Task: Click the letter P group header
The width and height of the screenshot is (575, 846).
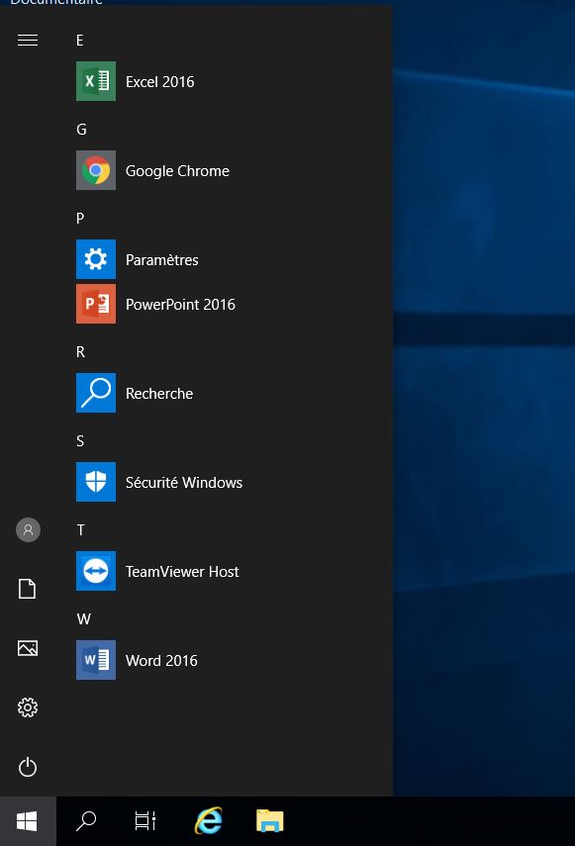Action: click(x=80, y=219)
